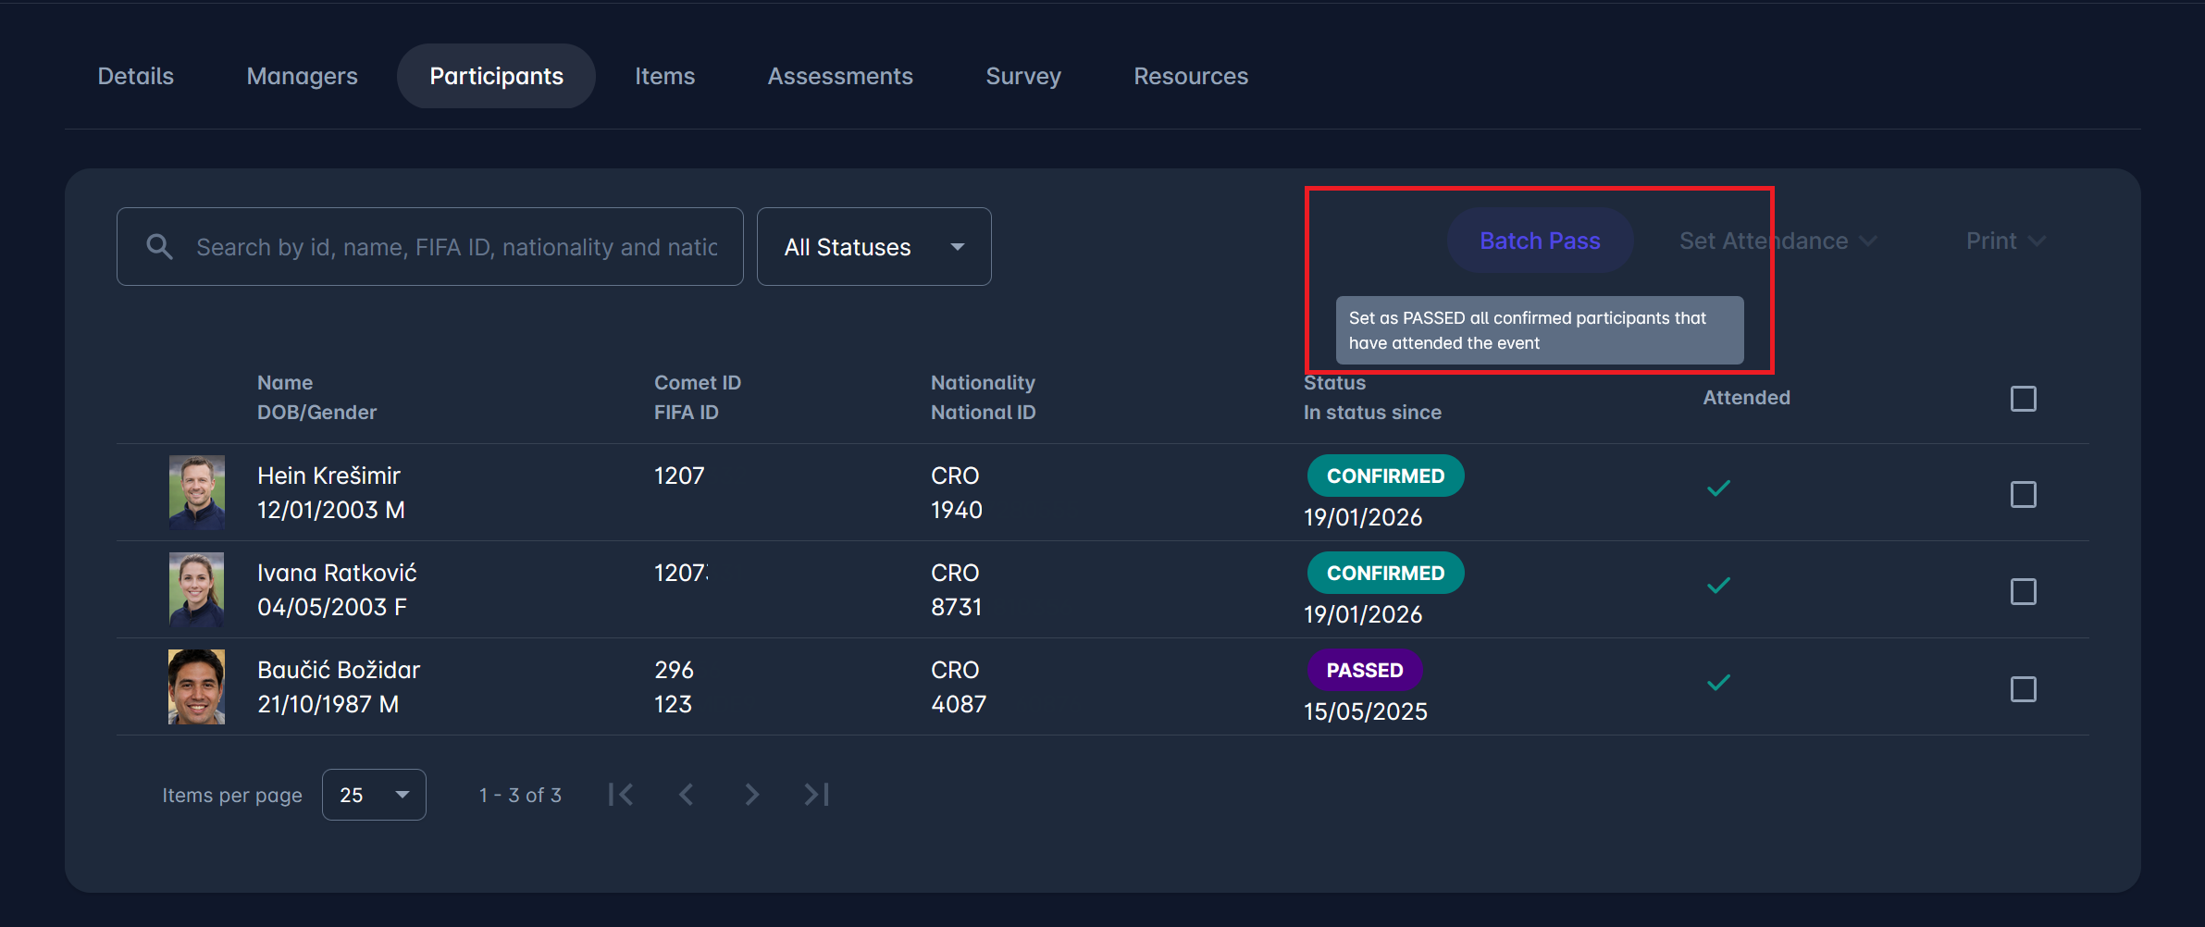Open the All Statuses filter dropdown
Screen dimensions: 2205x927
point(873,247)
